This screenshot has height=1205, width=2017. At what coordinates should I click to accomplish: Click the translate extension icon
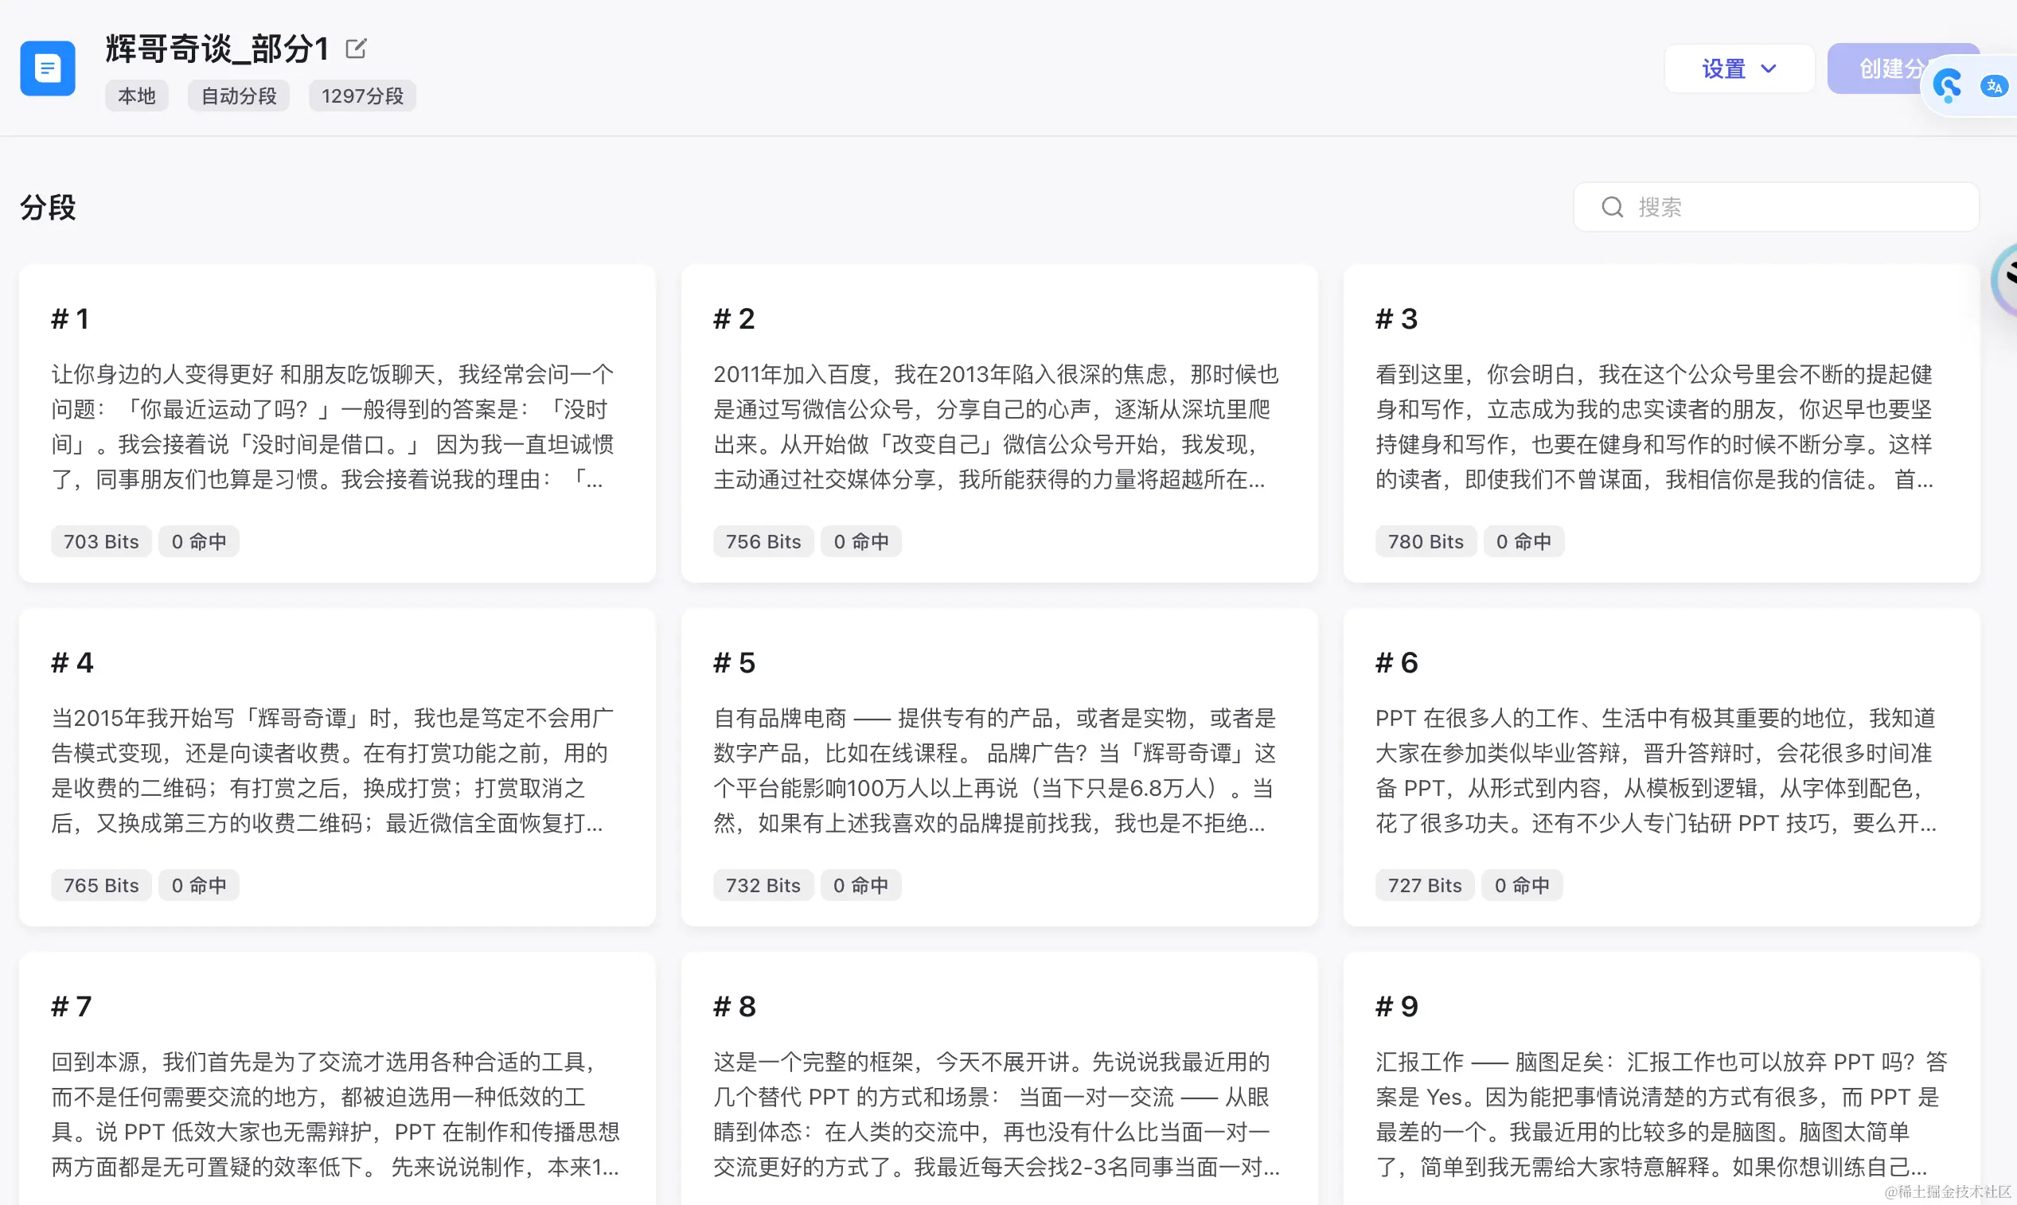1992,86
